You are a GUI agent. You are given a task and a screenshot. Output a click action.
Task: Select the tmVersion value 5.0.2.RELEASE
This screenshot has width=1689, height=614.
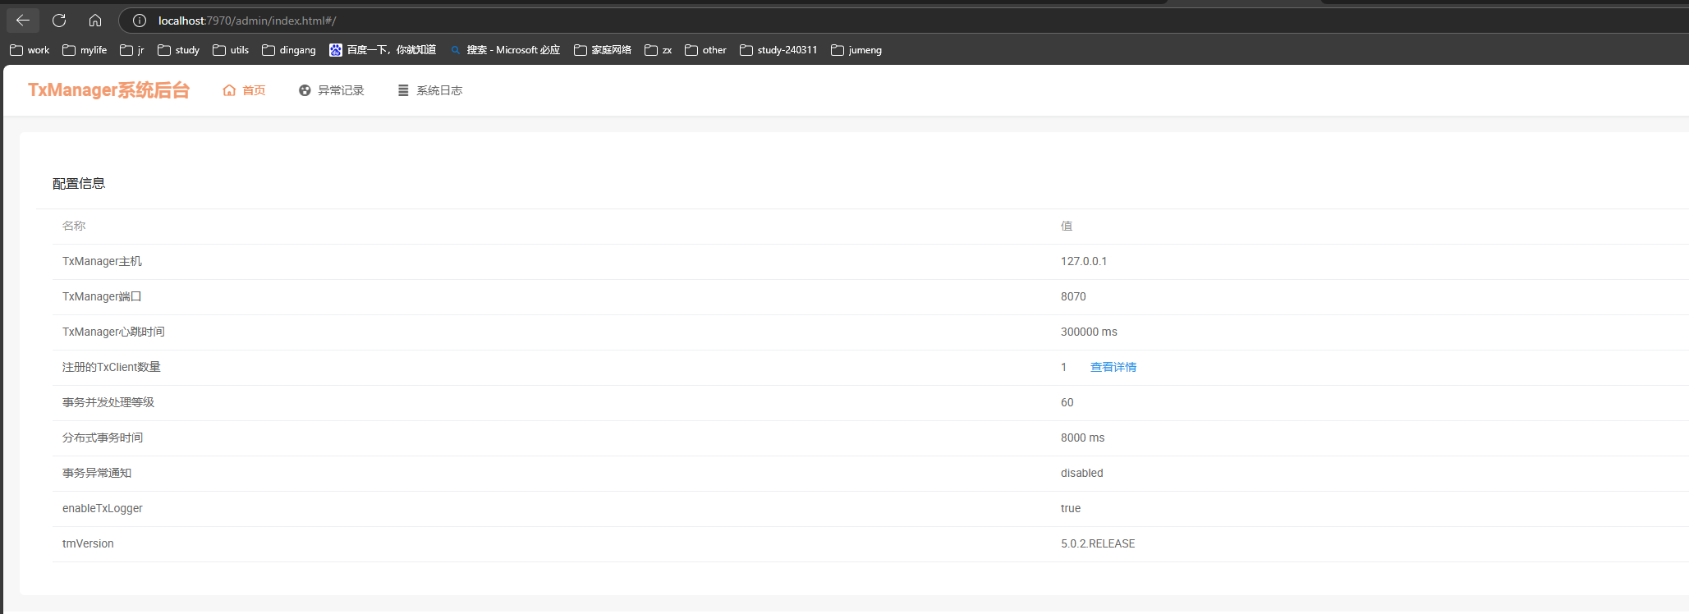click(1097, 543)
